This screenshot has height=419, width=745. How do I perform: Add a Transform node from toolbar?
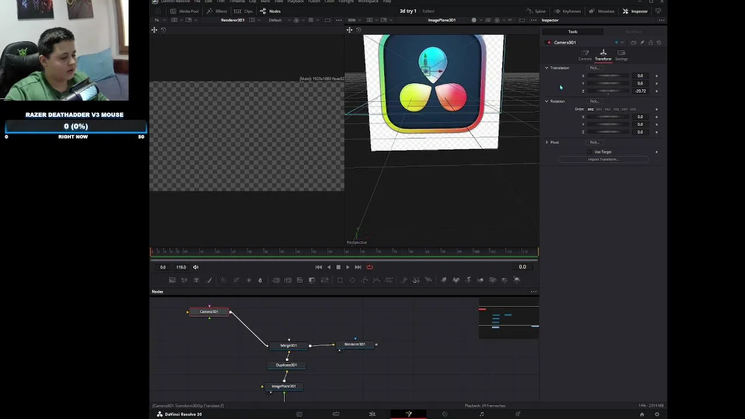point(325,280)
